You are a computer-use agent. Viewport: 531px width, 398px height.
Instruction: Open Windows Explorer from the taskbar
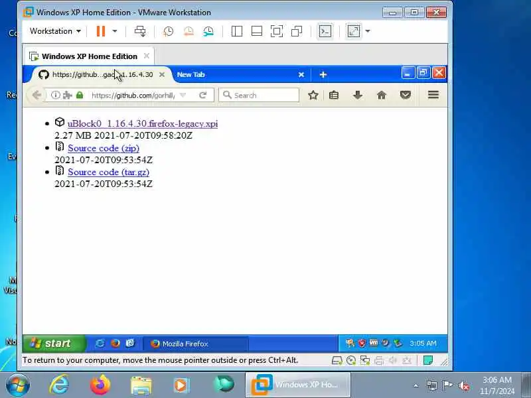[141, 385]
